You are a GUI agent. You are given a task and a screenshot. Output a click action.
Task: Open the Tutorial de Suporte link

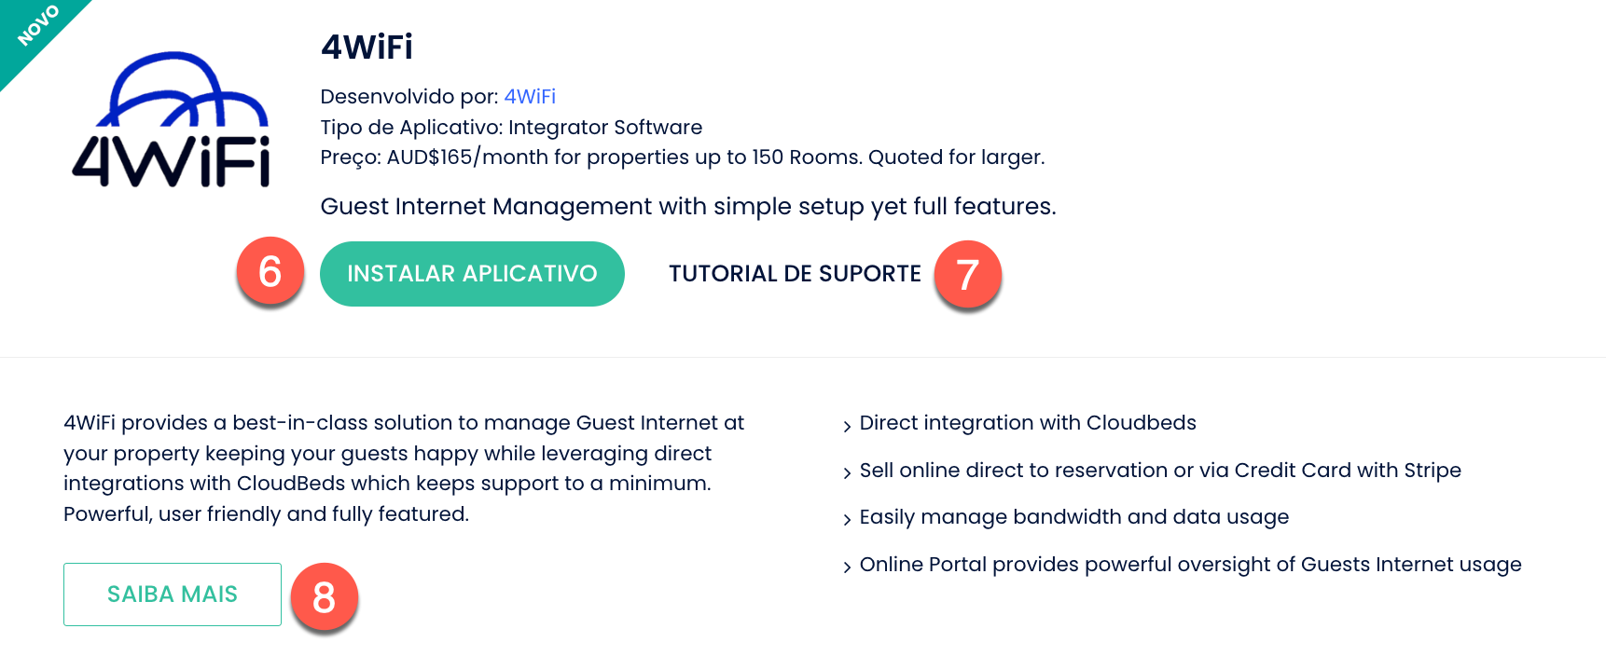(795, 274)
